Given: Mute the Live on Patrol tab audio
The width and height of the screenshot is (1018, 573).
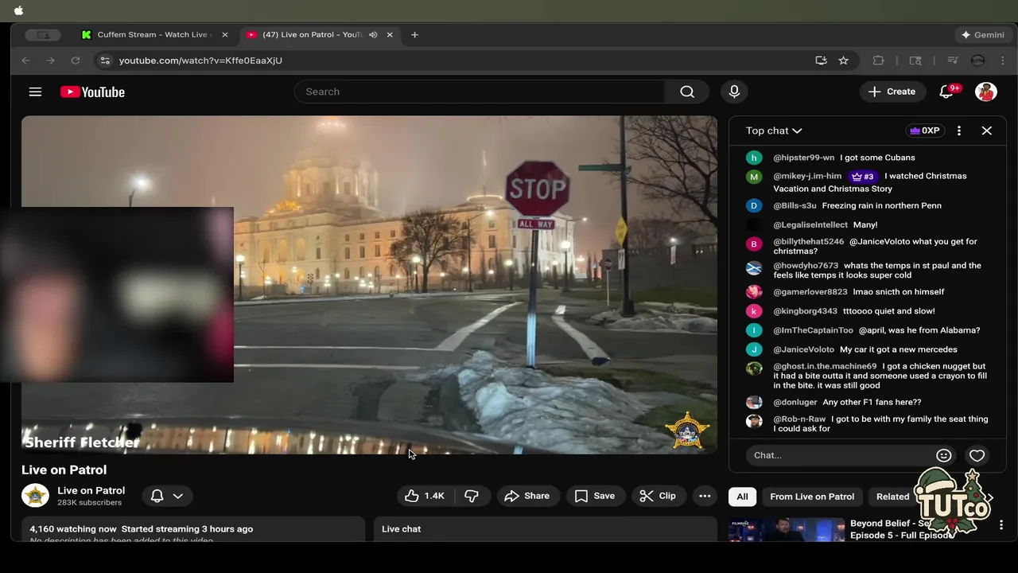Looking at the screenshot, I should click(x=373, y=35).
